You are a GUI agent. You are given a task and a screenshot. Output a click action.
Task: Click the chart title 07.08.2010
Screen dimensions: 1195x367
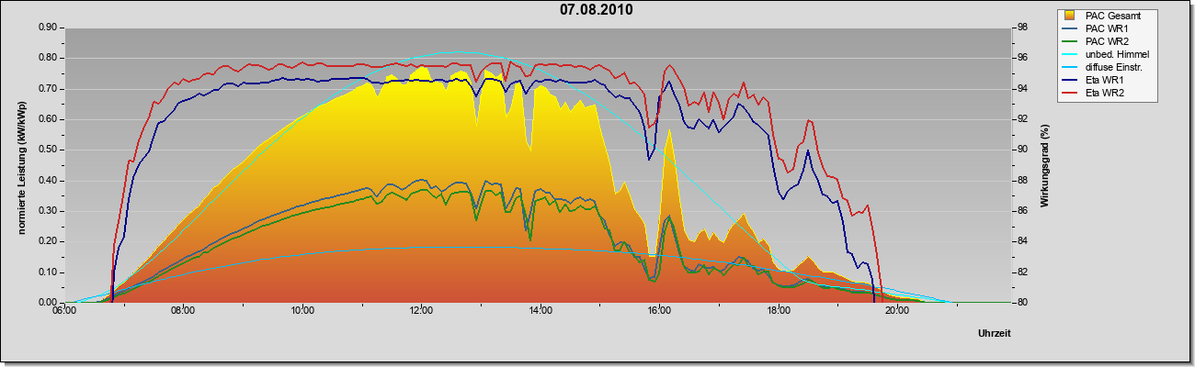click(597, 10)
